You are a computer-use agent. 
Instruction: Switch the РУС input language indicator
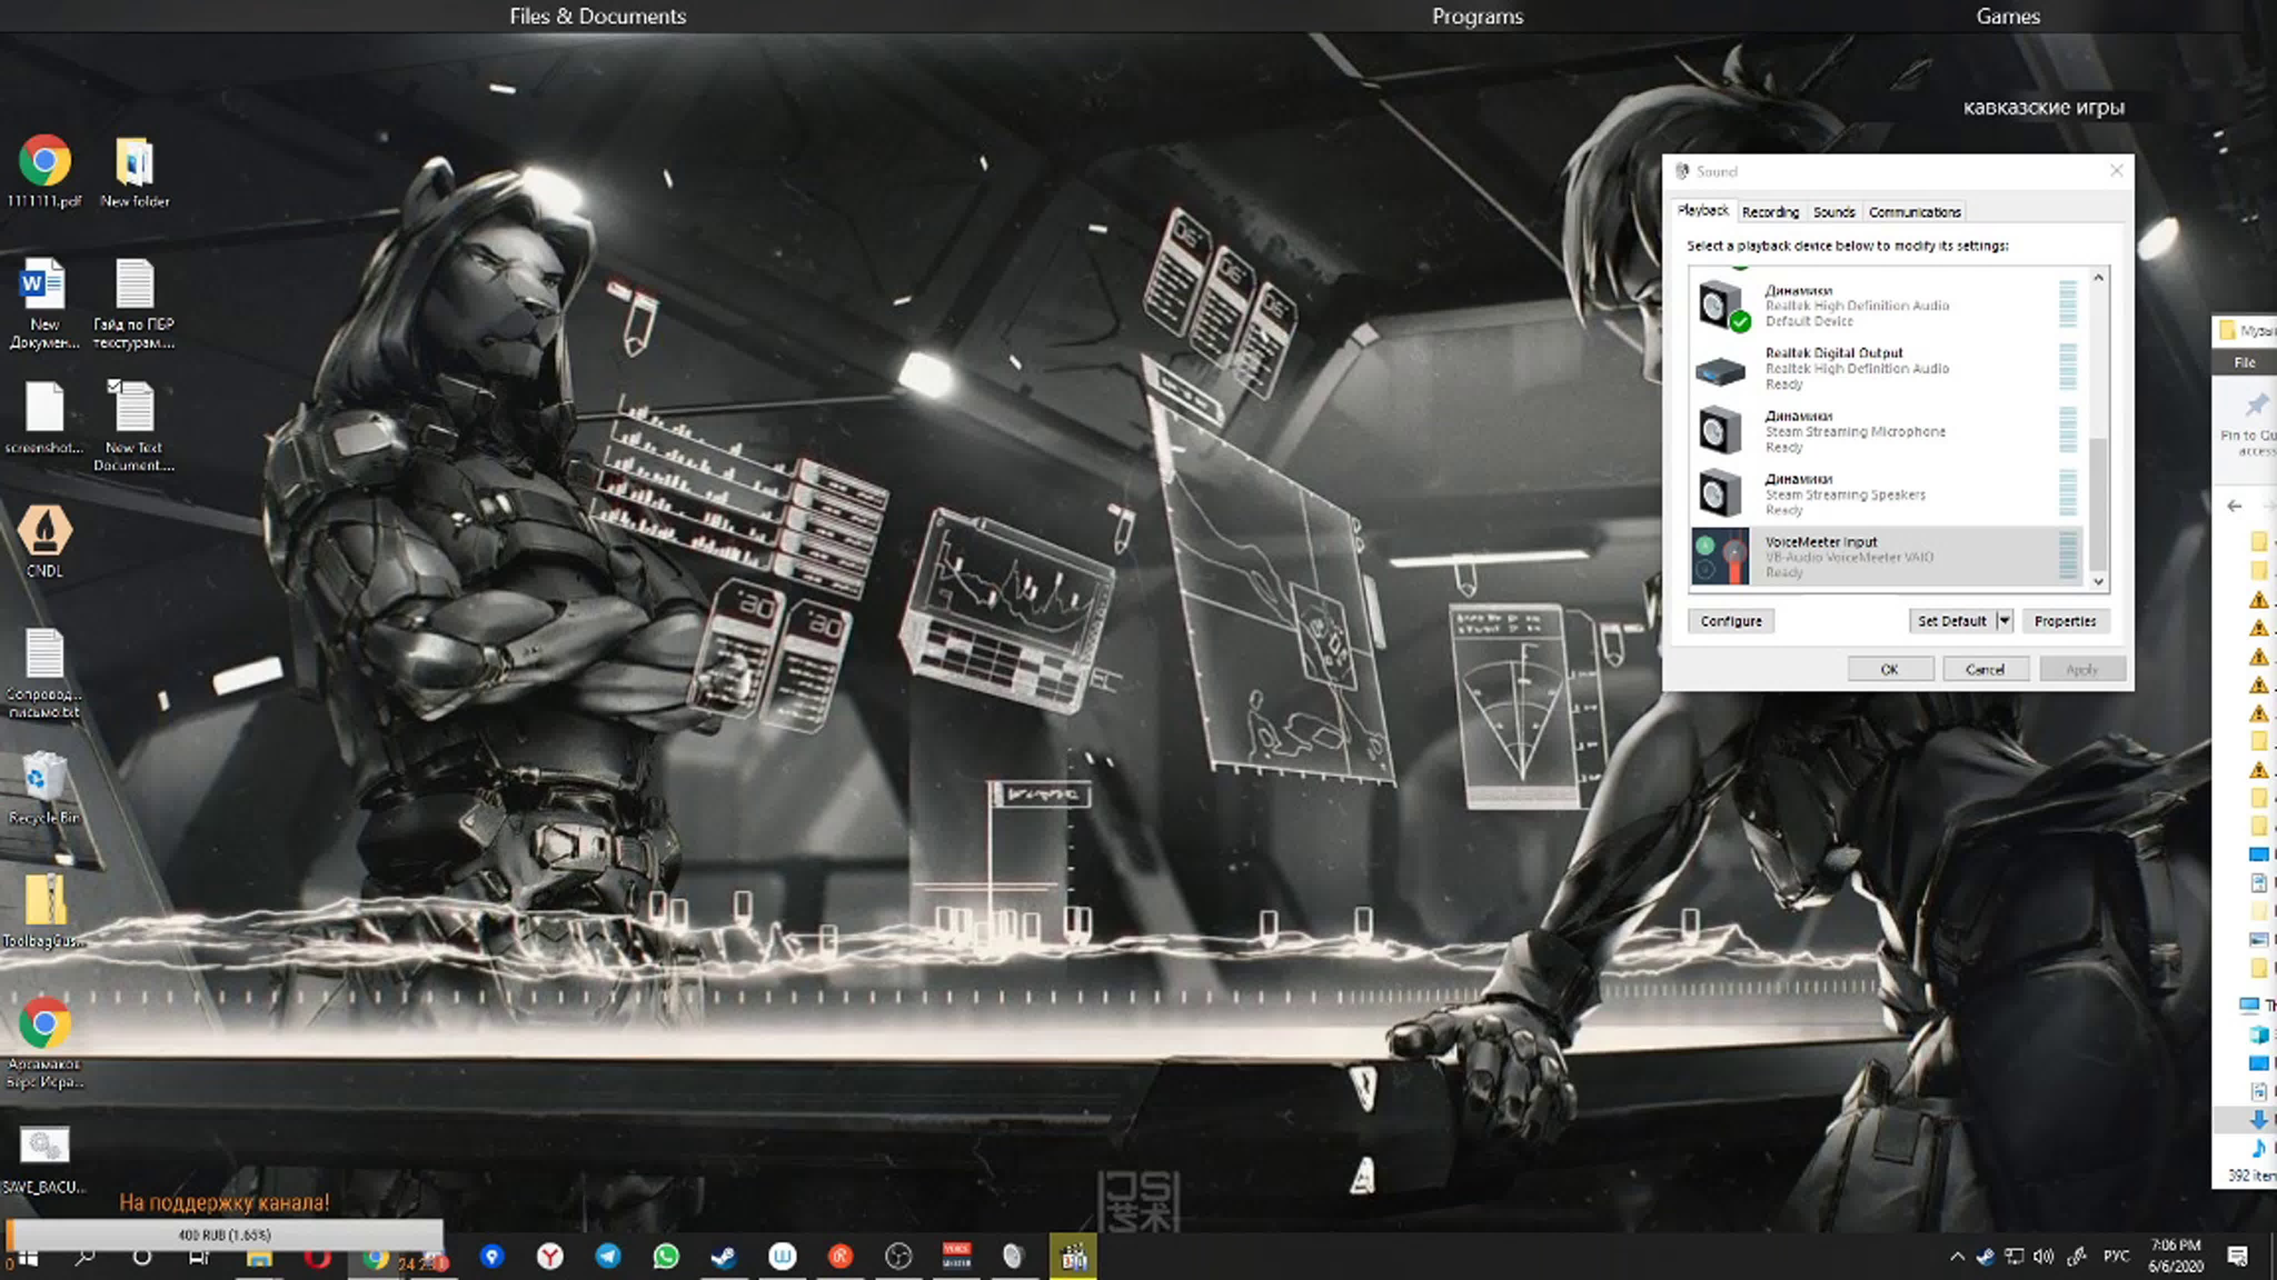2116,1256
